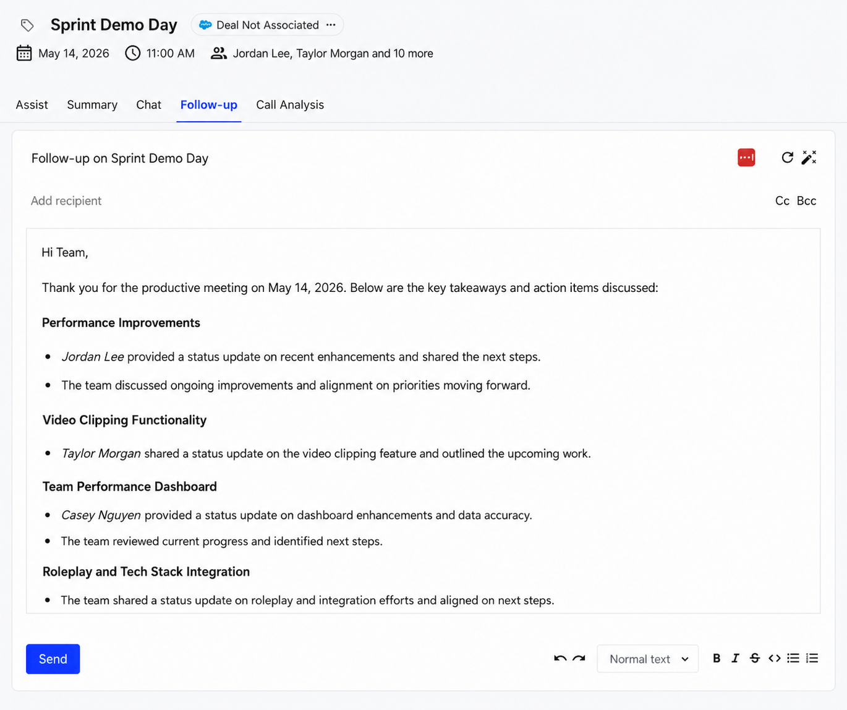Click the Thank you for the productive meeting line
Image resolution: width=847 pixels, height=710 pixels.
tap(350, 288)
